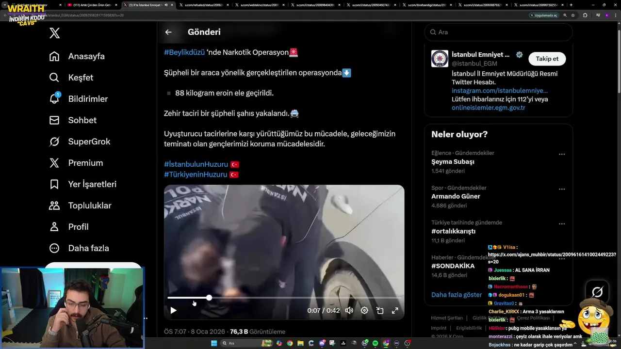Open Yer İşaretleri bookmarks

[83, 184]
